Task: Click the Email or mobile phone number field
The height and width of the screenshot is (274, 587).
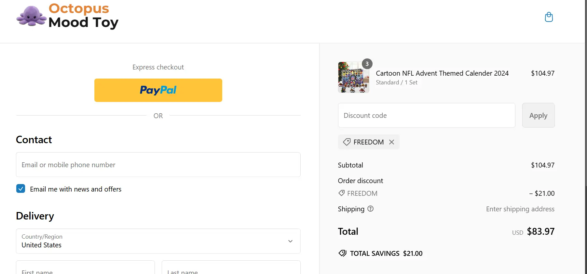Action: (x=158, y=165)
